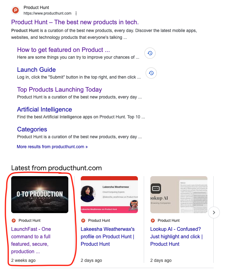Open the Artificial Intelligence sitelink

(x=44, y=109)
